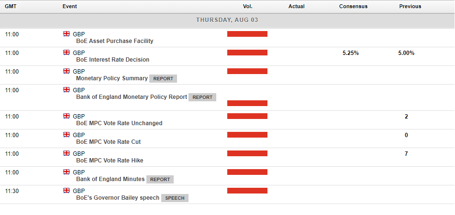
Task: Open the BoE Interest Rate Decision event
Action: coord(112,60)
